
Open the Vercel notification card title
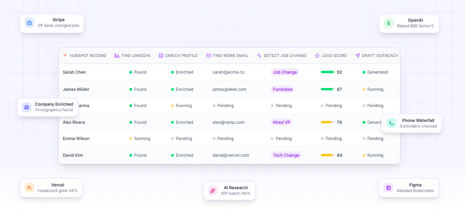pyautogui.click(x=58, y=185)
